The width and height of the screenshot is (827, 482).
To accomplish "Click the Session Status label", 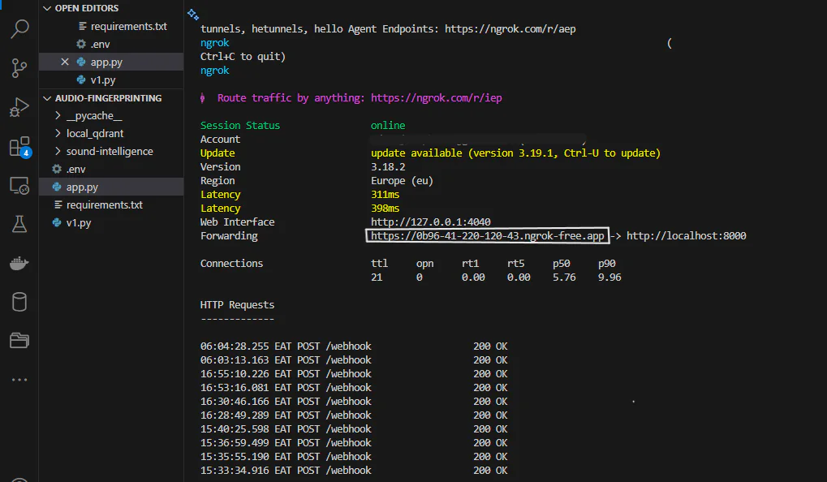I will pos(240,126).
